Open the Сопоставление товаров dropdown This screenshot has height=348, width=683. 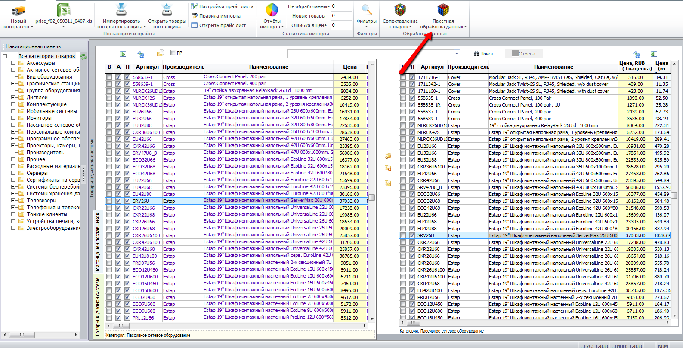click(x=400, y=24)
